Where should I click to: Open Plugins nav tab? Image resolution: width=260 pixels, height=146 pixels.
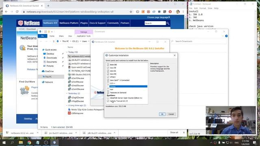[84, 23]
